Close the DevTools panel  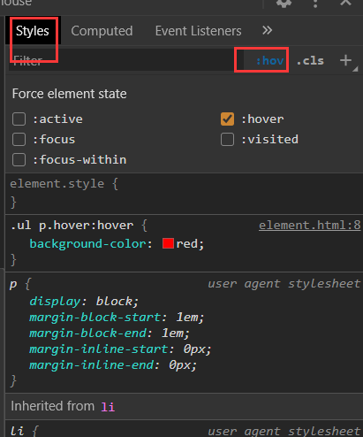pyautogui.click(x=345, y=3)
